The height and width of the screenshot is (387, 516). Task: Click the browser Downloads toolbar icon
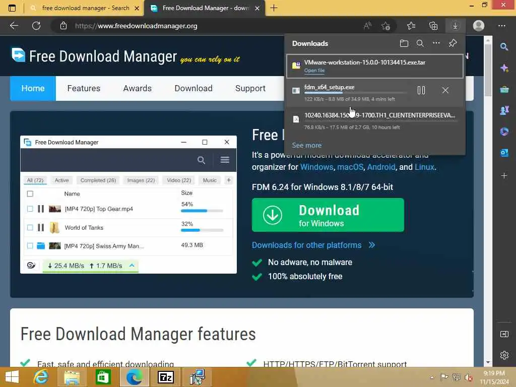[455, 26]
